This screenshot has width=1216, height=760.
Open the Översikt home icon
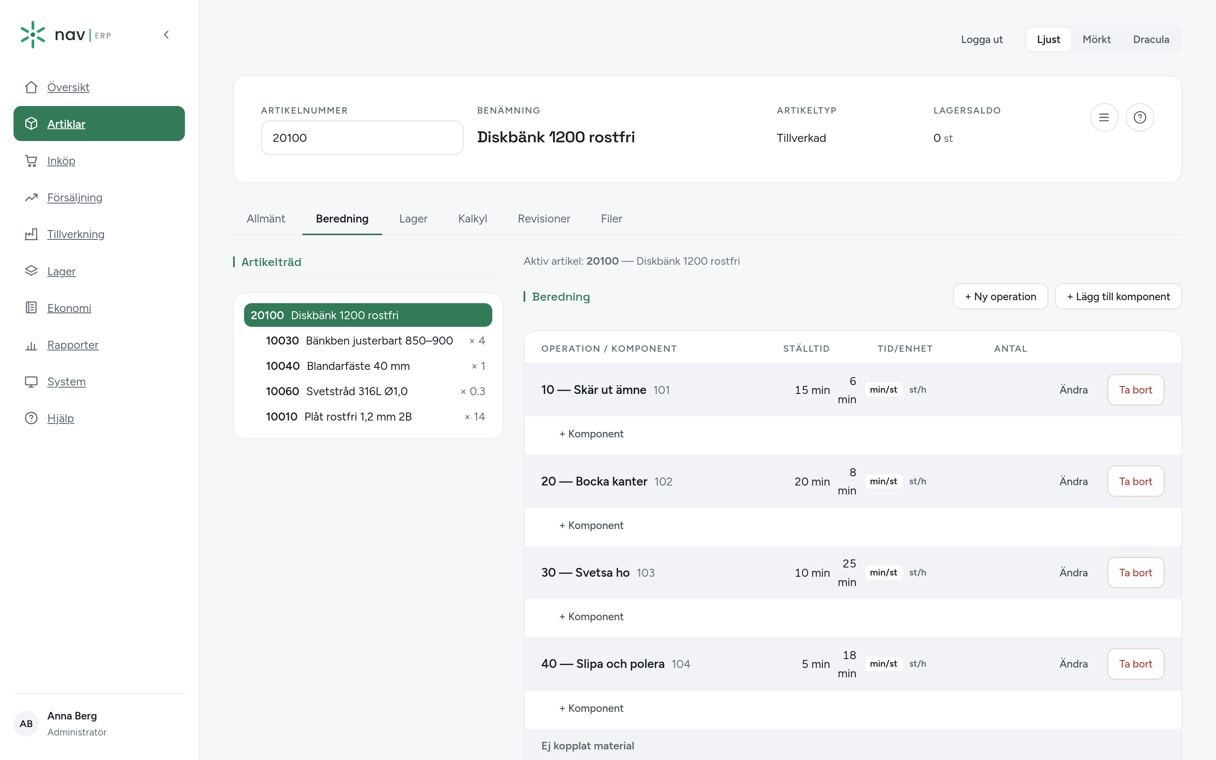pyautogui.click(x=31, y=87)
